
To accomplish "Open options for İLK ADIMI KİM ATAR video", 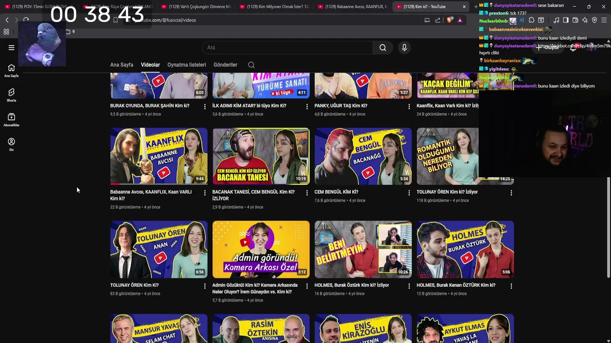I will pos(307,107).
